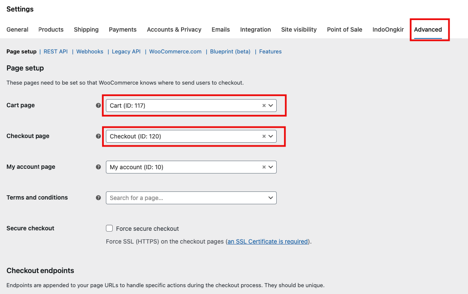Clear the Checkout page selection with x
The width and height of the screenshot is (468, 294).
click(x=264, y=136)
